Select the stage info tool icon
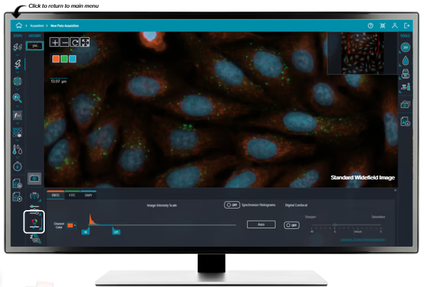This screenshot has width=424, height=287. [405, 86]
